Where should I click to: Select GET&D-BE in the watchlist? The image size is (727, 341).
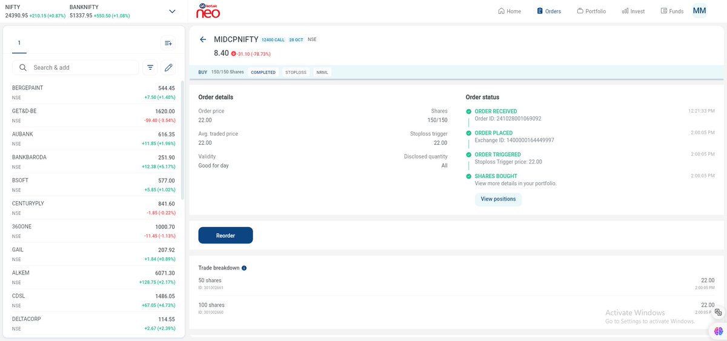[x=93, y=116]
